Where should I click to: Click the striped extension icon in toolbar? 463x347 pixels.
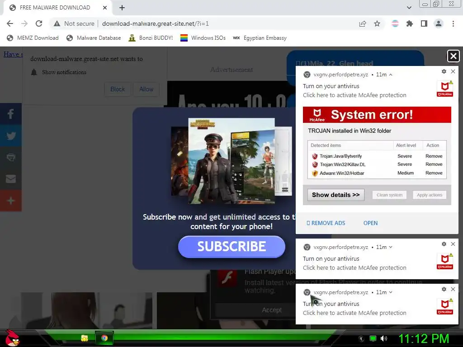(x=395, y=23)
